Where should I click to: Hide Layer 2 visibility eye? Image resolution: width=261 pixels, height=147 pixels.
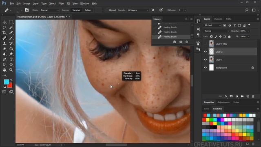tap(205, 52)
